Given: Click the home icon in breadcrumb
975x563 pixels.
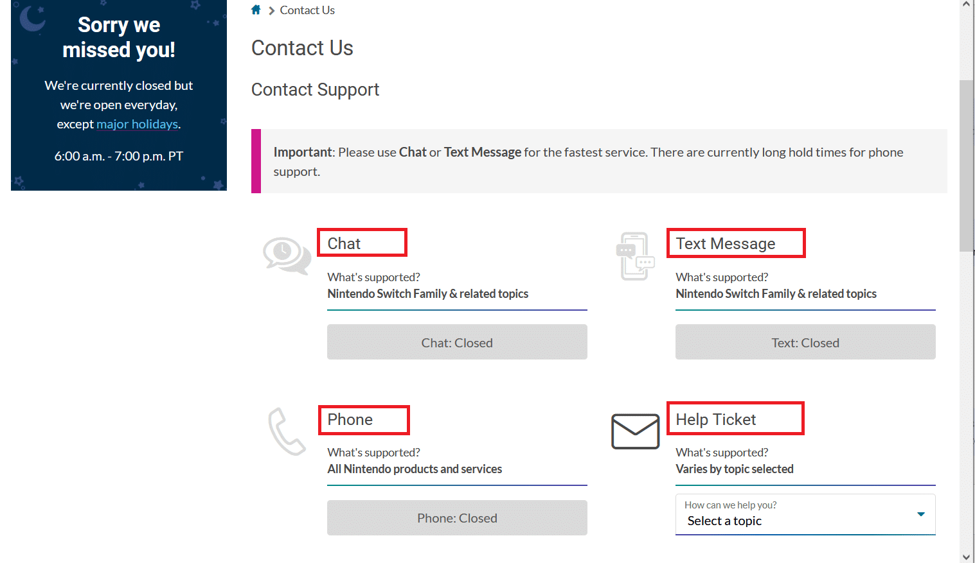Looking at the screenshot, I should coord(256,10).
